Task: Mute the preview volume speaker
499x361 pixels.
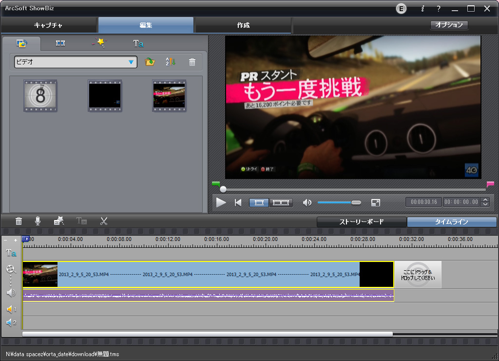Action: coord(307,202)
